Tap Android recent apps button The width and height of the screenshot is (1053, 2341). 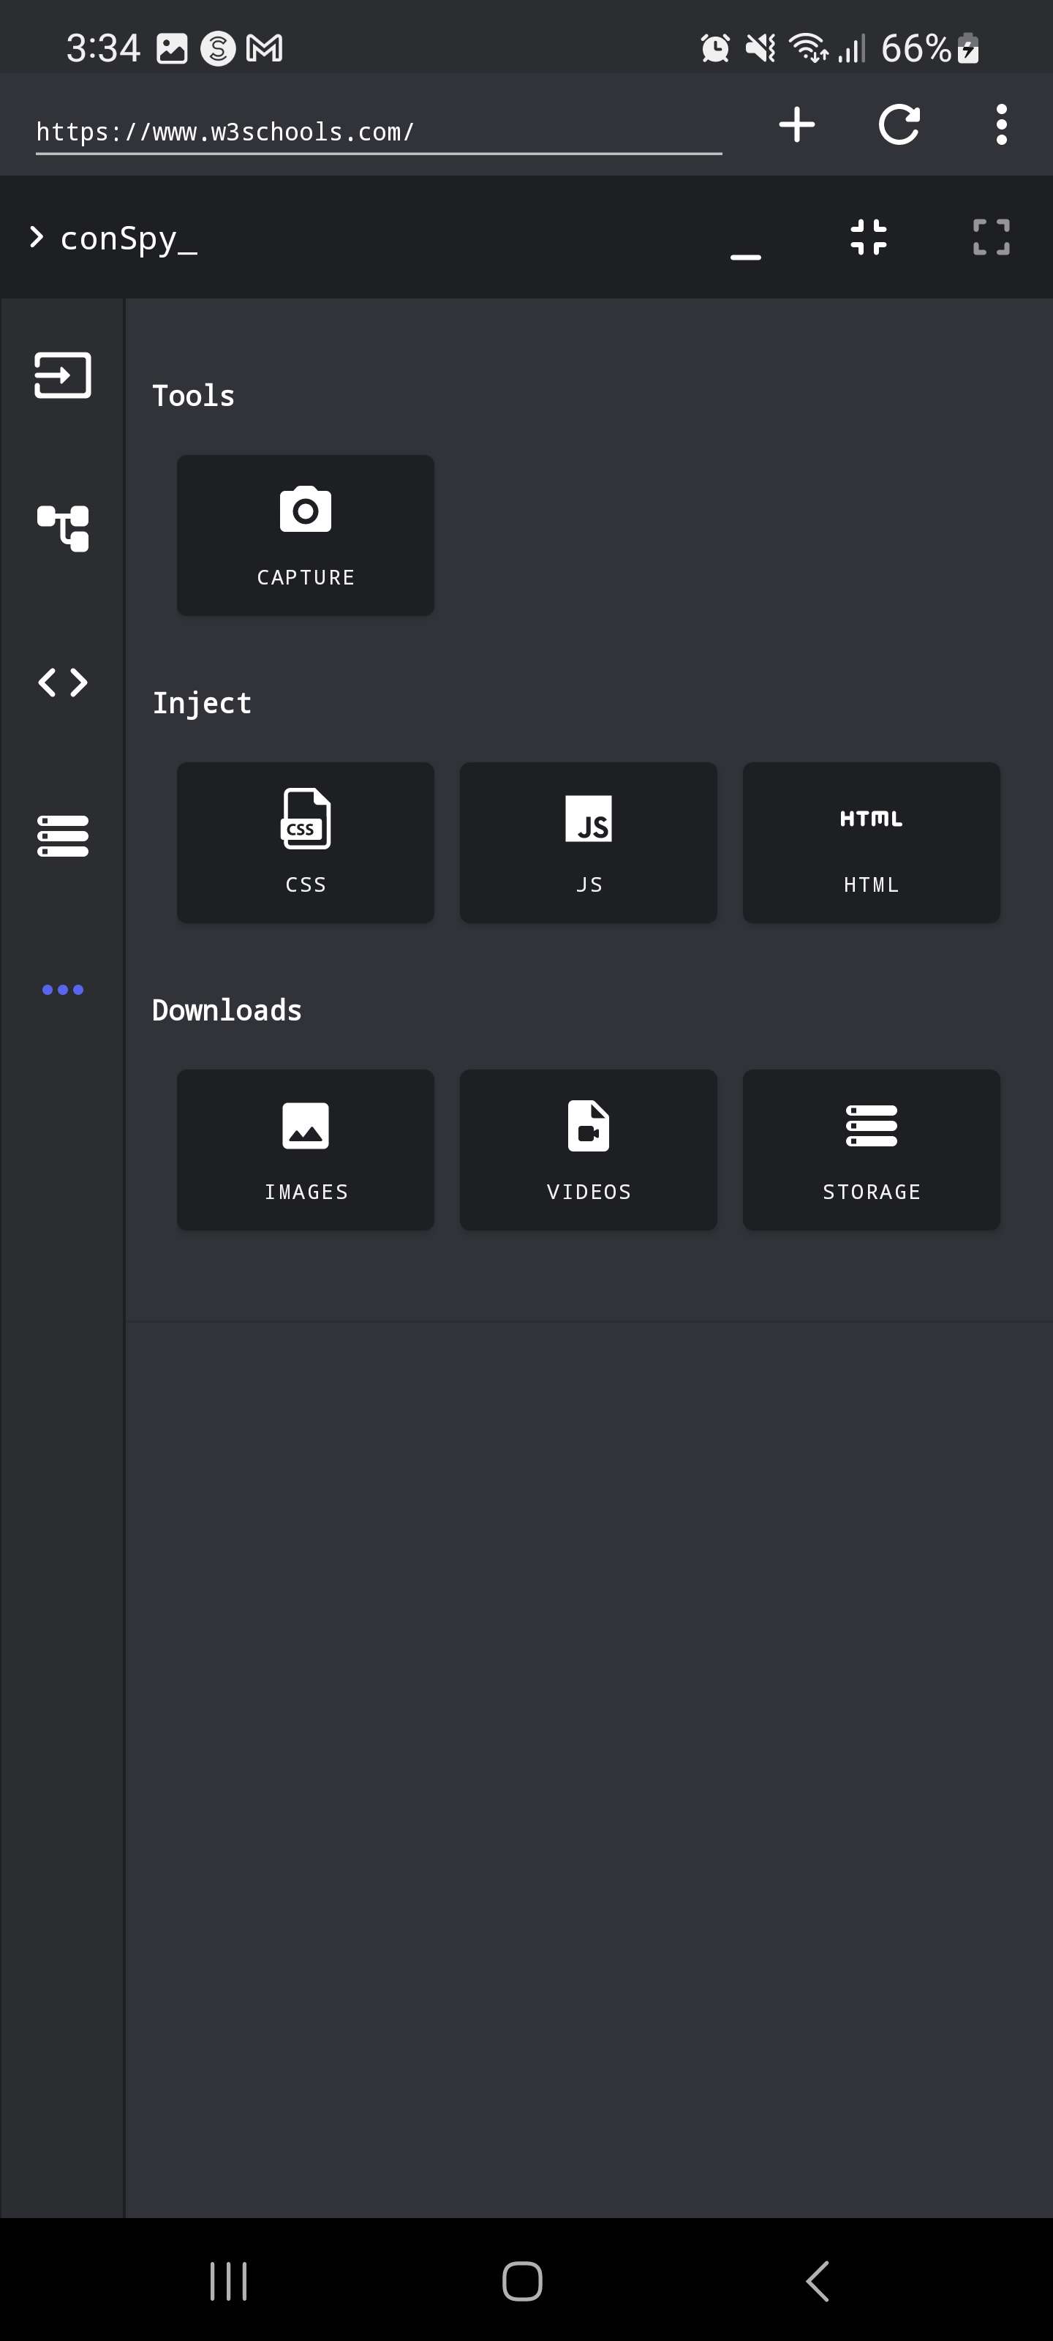228,2281
